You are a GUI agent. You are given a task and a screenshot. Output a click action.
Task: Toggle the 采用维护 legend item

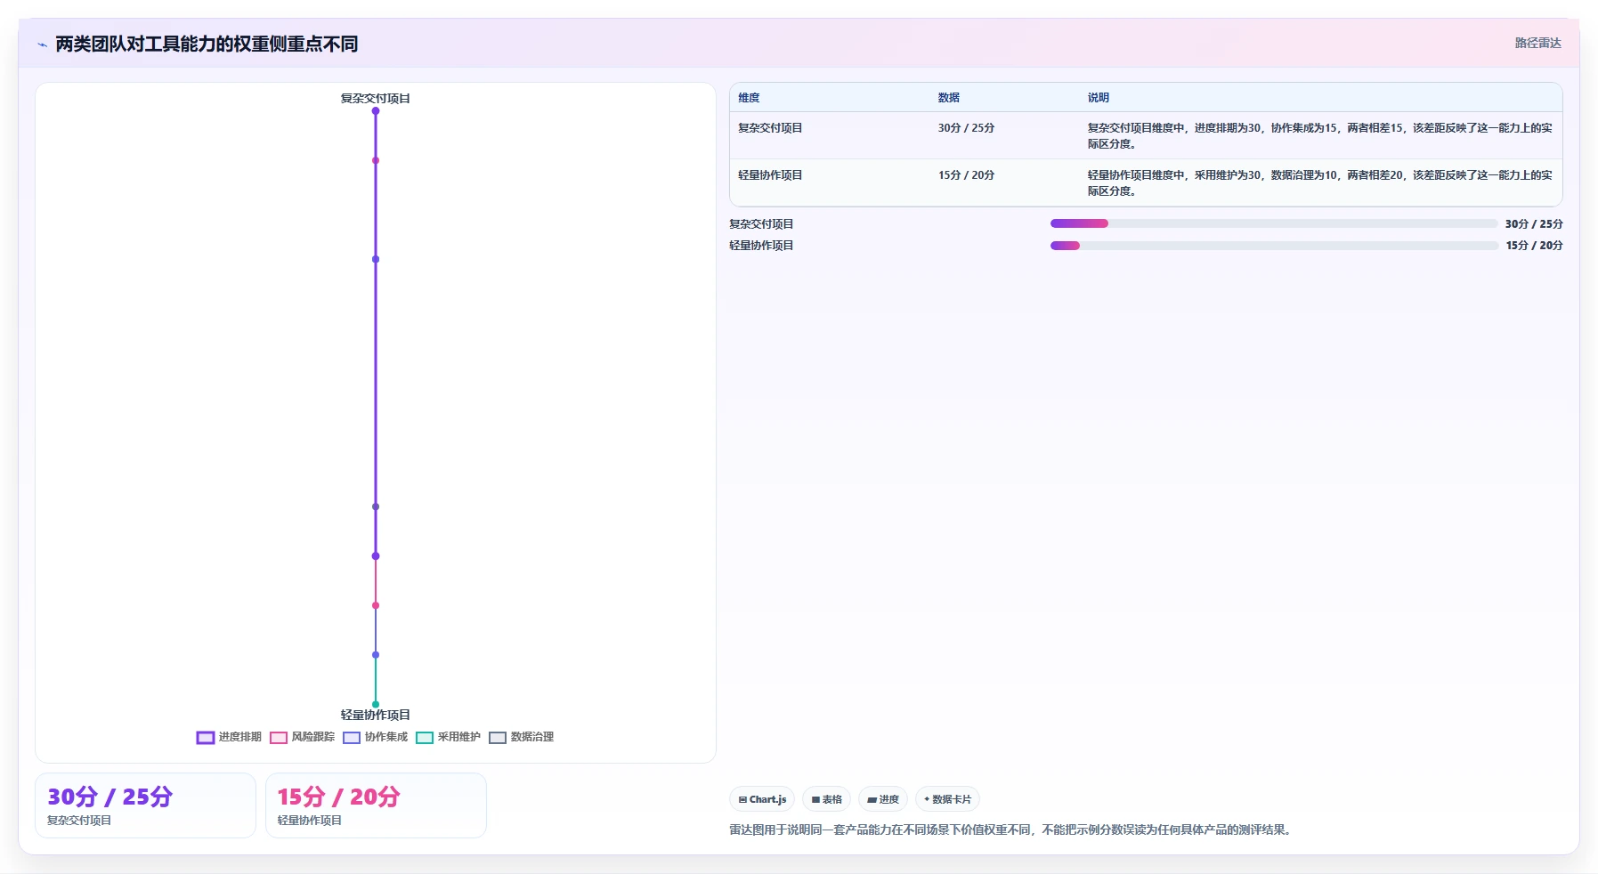[448, 737]
